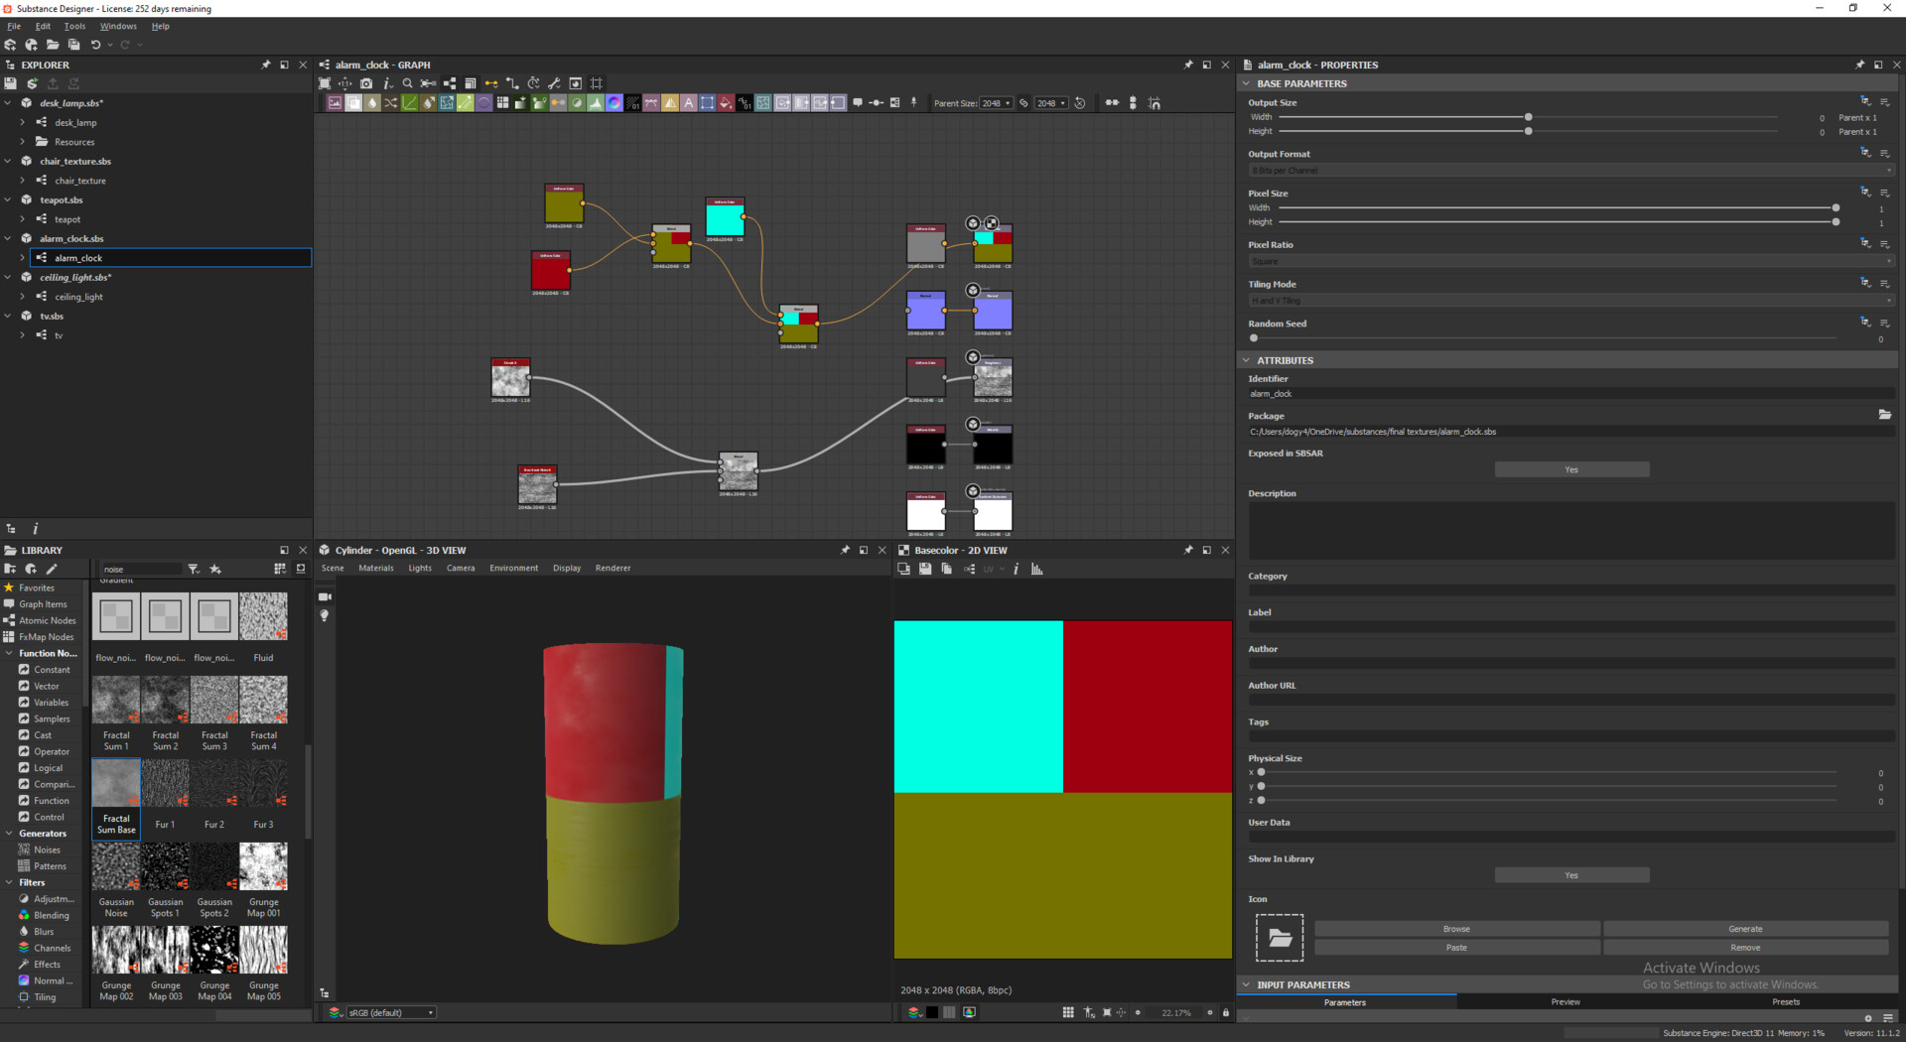This screenshot has width=1906, height=1042.
Task: Select the Text node icon in graph toolbar
Action: [x=688, y=102]
